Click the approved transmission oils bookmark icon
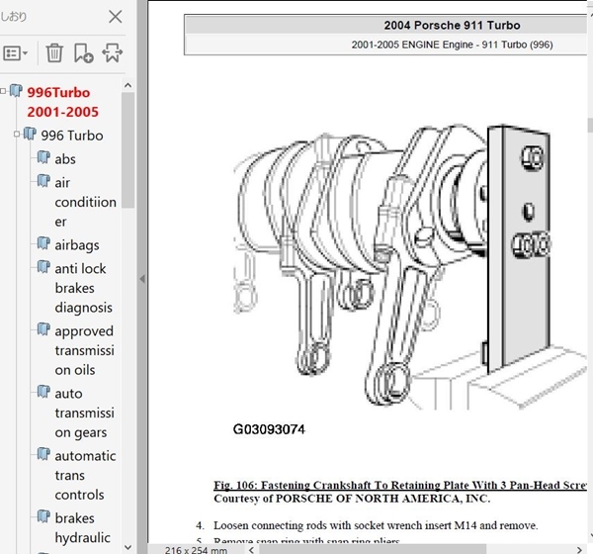This screenshot has width=593, height=554. pos(43,329)
